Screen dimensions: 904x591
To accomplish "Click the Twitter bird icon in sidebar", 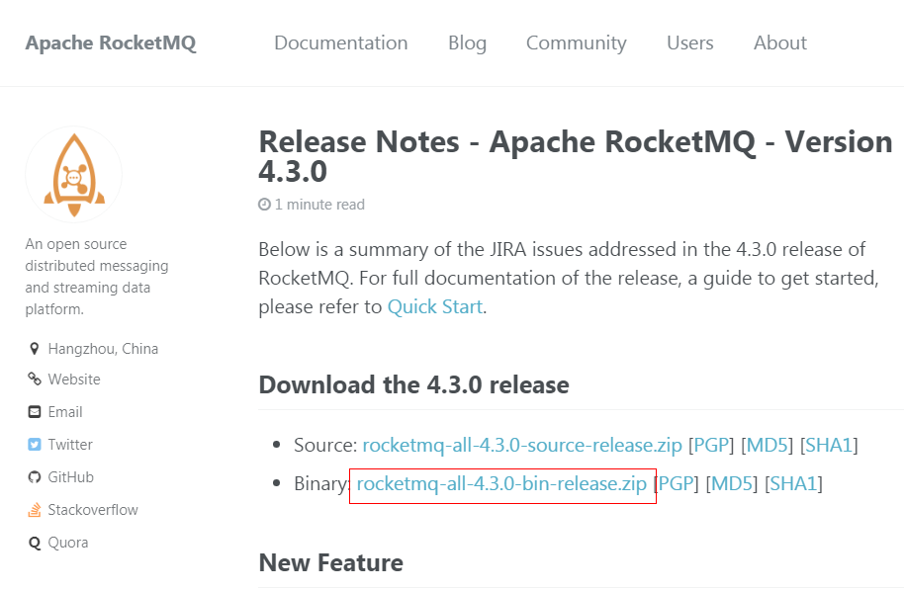I will pos(36,444).
